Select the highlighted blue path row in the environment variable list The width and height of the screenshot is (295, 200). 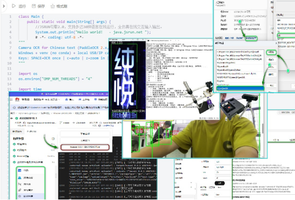click(x=240, y=89)
